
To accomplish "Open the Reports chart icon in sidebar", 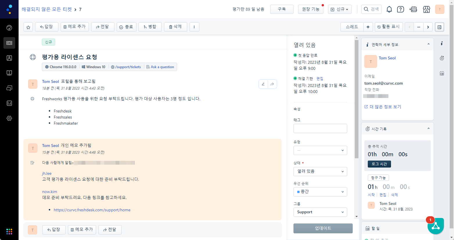I will (9, 103).
